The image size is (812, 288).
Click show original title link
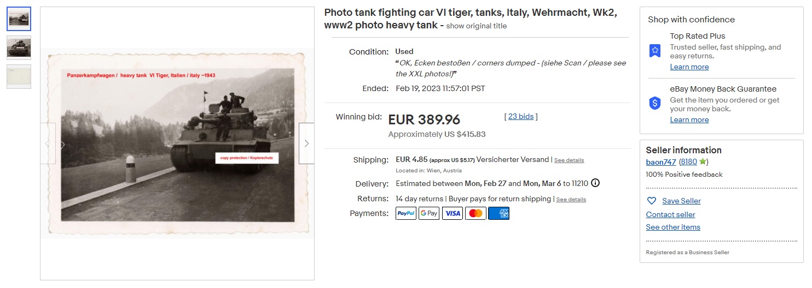[477, 26]
